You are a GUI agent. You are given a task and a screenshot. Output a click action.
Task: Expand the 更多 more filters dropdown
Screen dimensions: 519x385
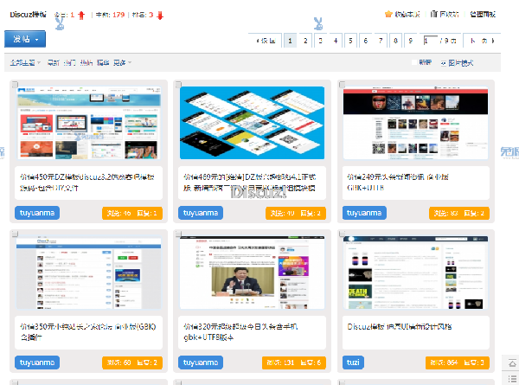pos(122,62)
